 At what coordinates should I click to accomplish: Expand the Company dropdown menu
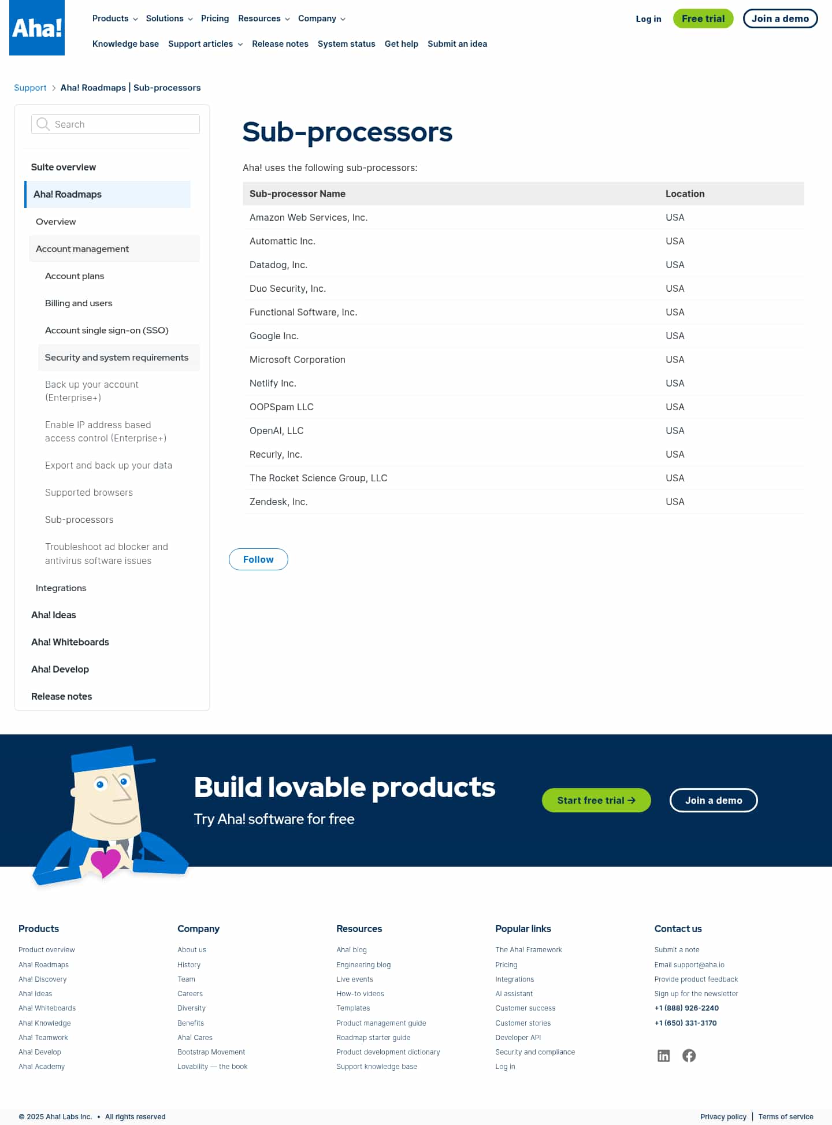pyautogui.click(x=322, y=18)
